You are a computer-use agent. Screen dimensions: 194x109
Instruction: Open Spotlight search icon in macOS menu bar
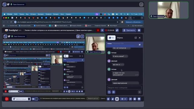[x=125, y=14]
